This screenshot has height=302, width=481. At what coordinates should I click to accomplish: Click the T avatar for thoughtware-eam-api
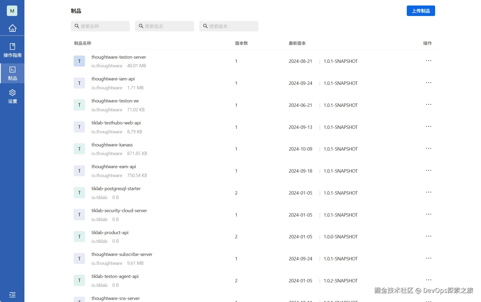[x=79, y=171]
